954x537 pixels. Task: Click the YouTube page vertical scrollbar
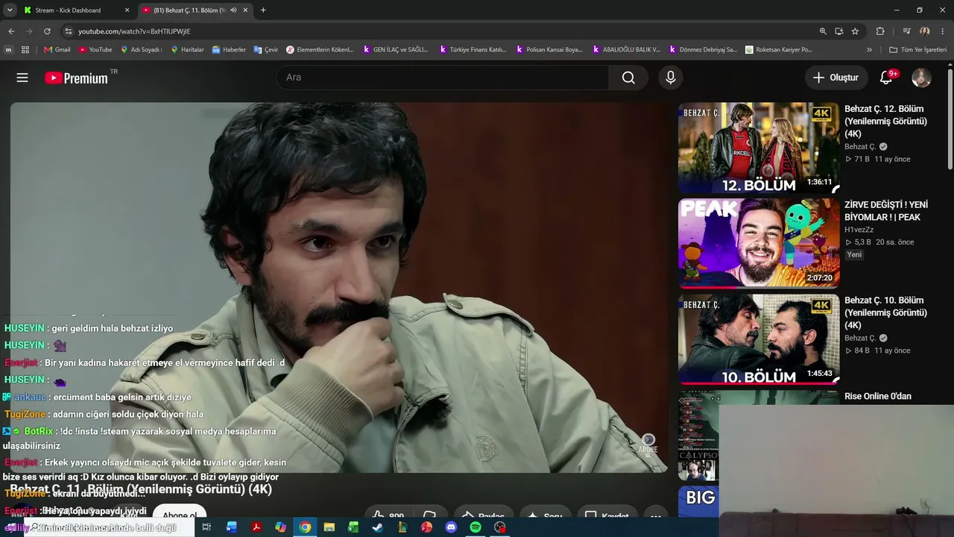(950, 119)
